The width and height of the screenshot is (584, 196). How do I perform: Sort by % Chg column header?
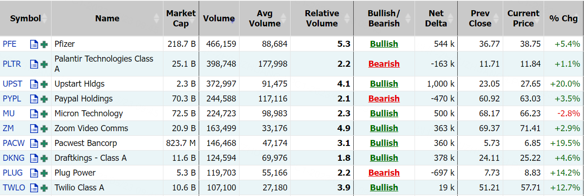pos(564,19)
